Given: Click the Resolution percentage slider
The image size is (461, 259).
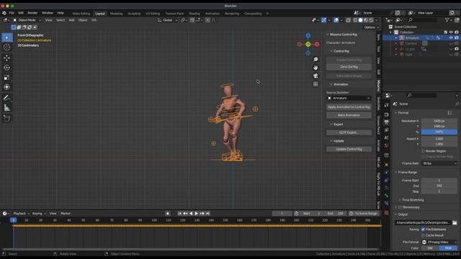Looking at the screenshot, I should click(x=439, y=132).
